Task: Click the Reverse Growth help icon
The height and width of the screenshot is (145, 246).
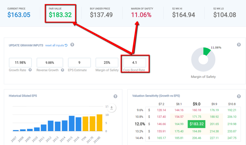Action: pos(62,70)
